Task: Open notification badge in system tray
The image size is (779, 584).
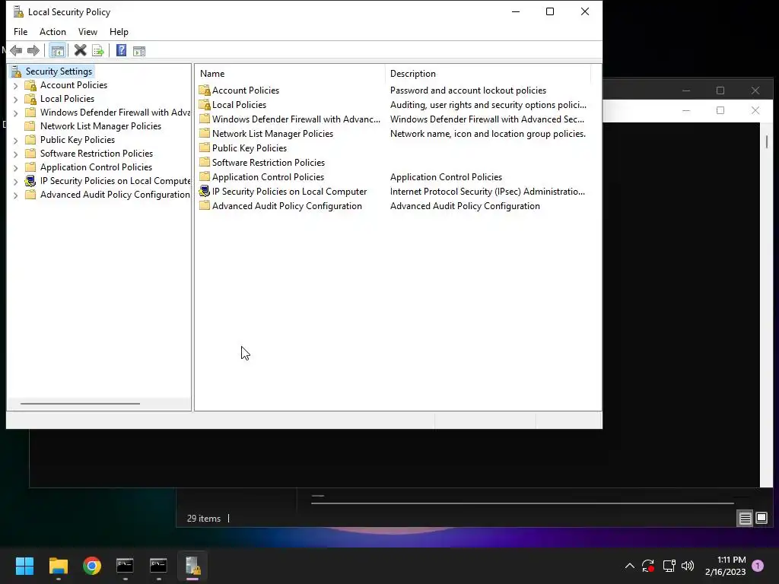Action: 758,566
